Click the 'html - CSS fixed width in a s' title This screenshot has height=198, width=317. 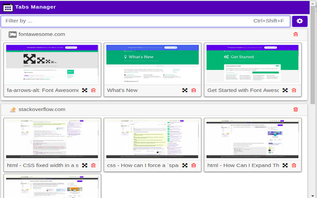click(43, 165)
